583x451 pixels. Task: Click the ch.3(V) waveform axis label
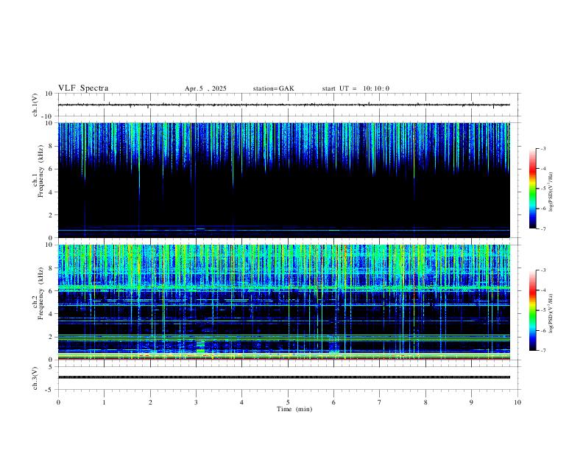(x=35, y=378)
